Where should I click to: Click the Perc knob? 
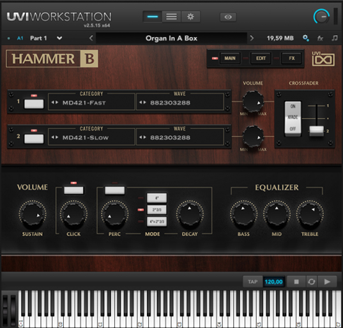pos(114,214)
